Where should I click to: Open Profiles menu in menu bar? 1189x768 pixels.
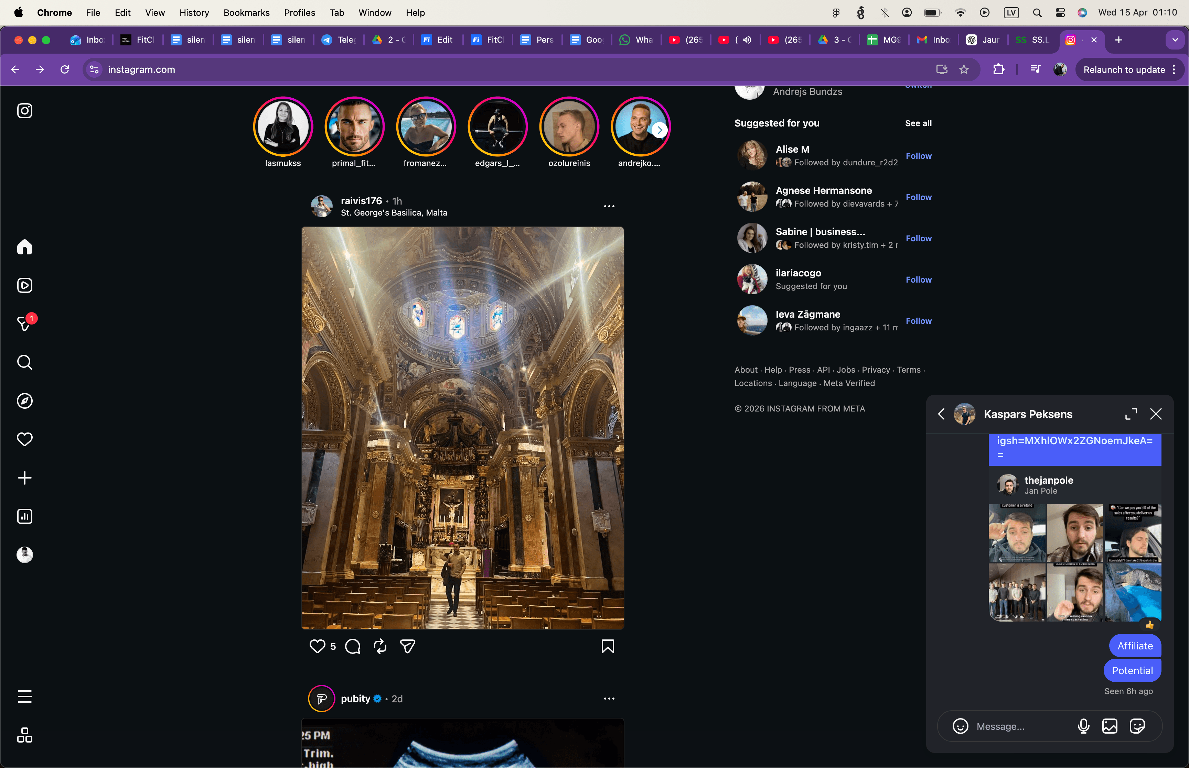pyautogui.click(x=299, y=12)
